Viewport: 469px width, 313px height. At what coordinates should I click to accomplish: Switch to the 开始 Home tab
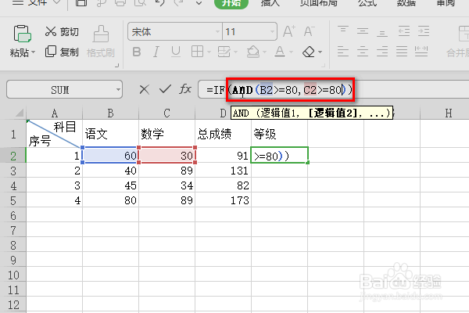pos(231,3)
